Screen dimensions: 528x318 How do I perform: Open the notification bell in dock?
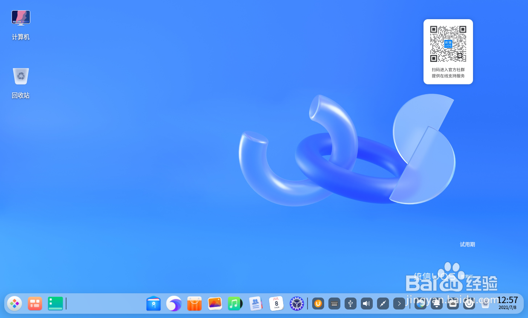437,304
